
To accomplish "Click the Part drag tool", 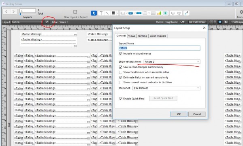I will pos(179,13).
